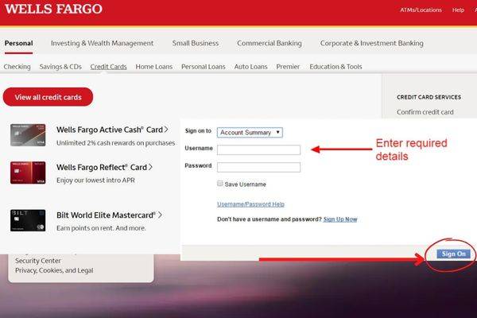The height and width of the screenshot is (318, 477).
Task: Go to Commercial Banking tab
Action: click(270, 43)
